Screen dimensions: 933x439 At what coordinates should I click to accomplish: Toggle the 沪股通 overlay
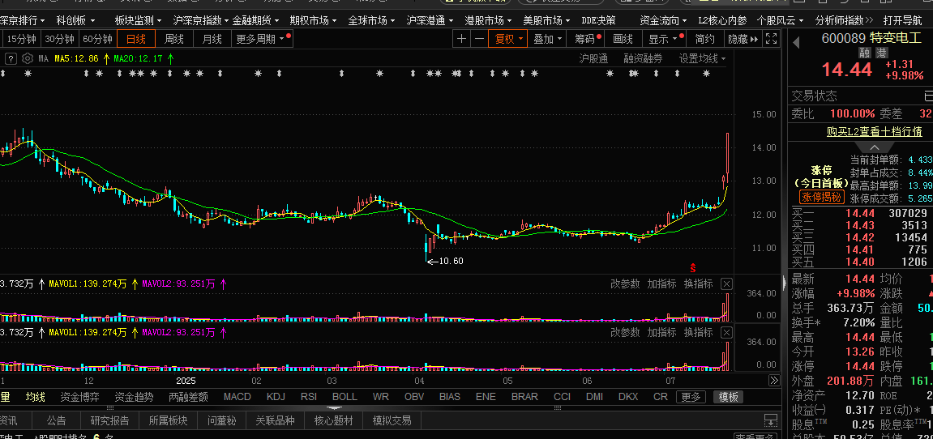pos(593,58)
